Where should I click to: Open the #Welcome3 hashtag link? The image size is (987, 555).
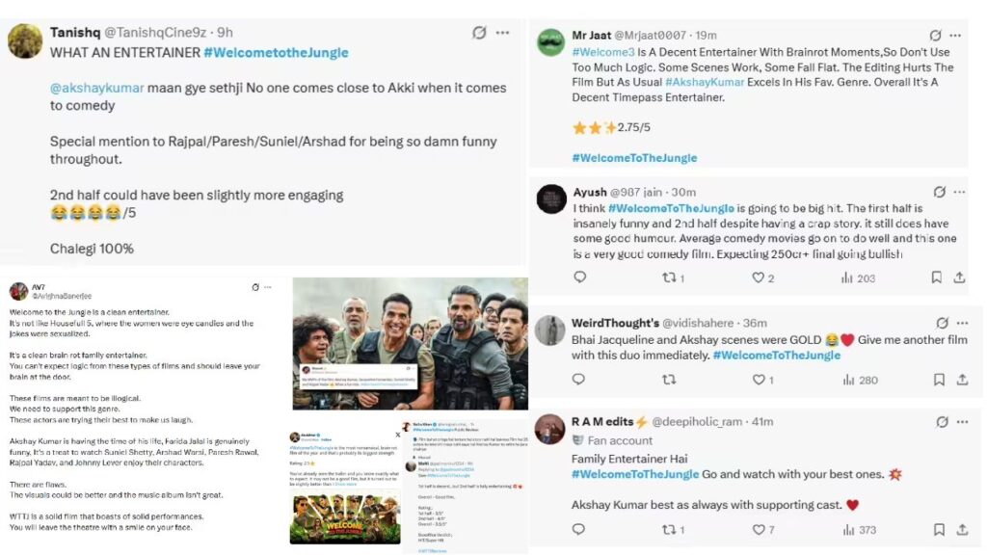[x=603, y=52]
